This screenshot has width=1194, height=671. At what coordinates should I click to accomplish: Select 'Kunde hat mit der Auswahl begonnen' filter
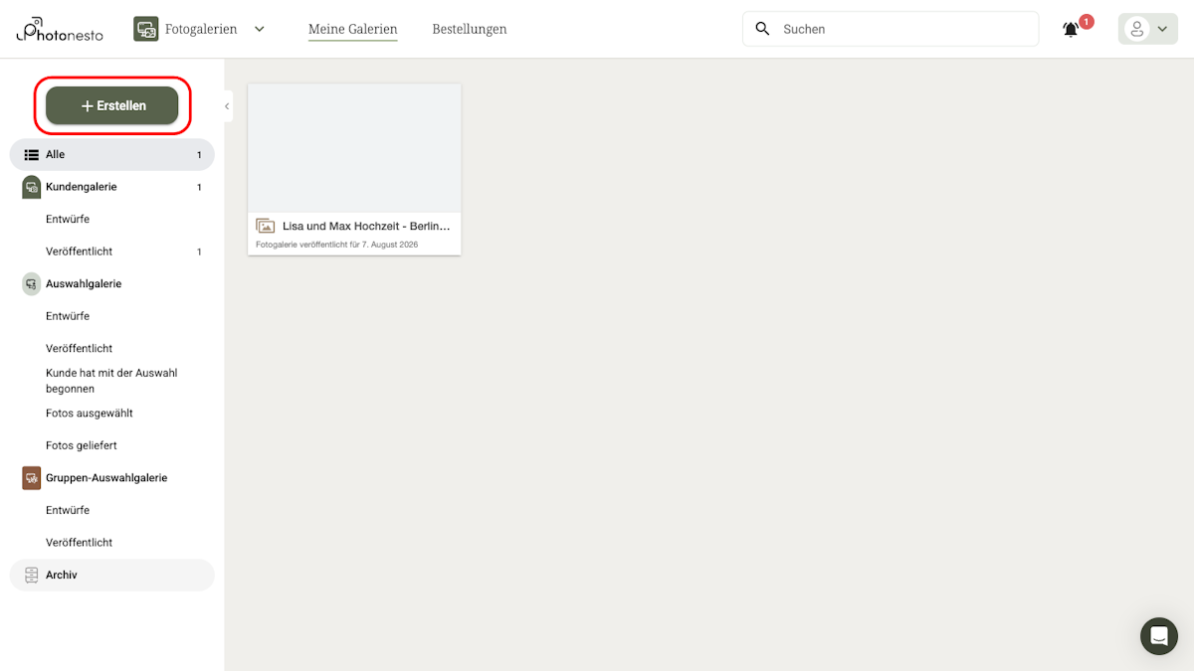coord(110,380)
